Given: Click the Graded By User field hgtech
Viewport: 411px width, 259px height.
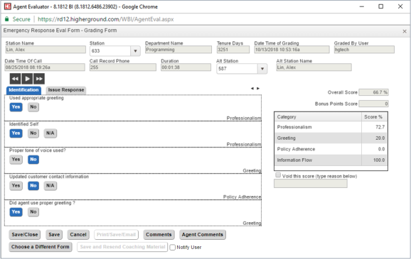Looking at the screenshot, I should 364,50.
